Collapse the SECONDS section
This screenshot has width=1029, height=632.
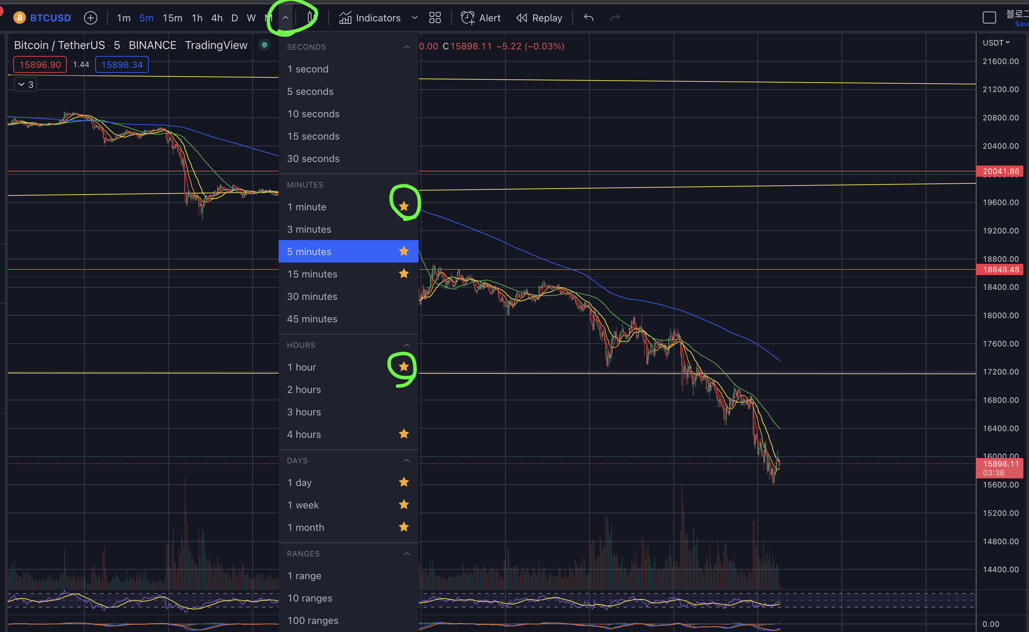(x=406, y=47)
